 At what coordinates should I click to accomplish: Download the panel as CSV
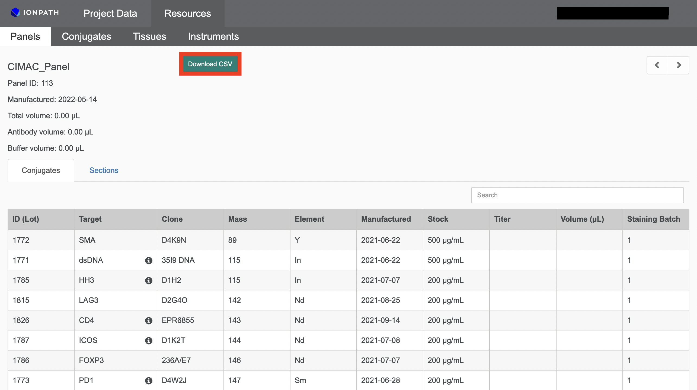[x=210, y=64]
